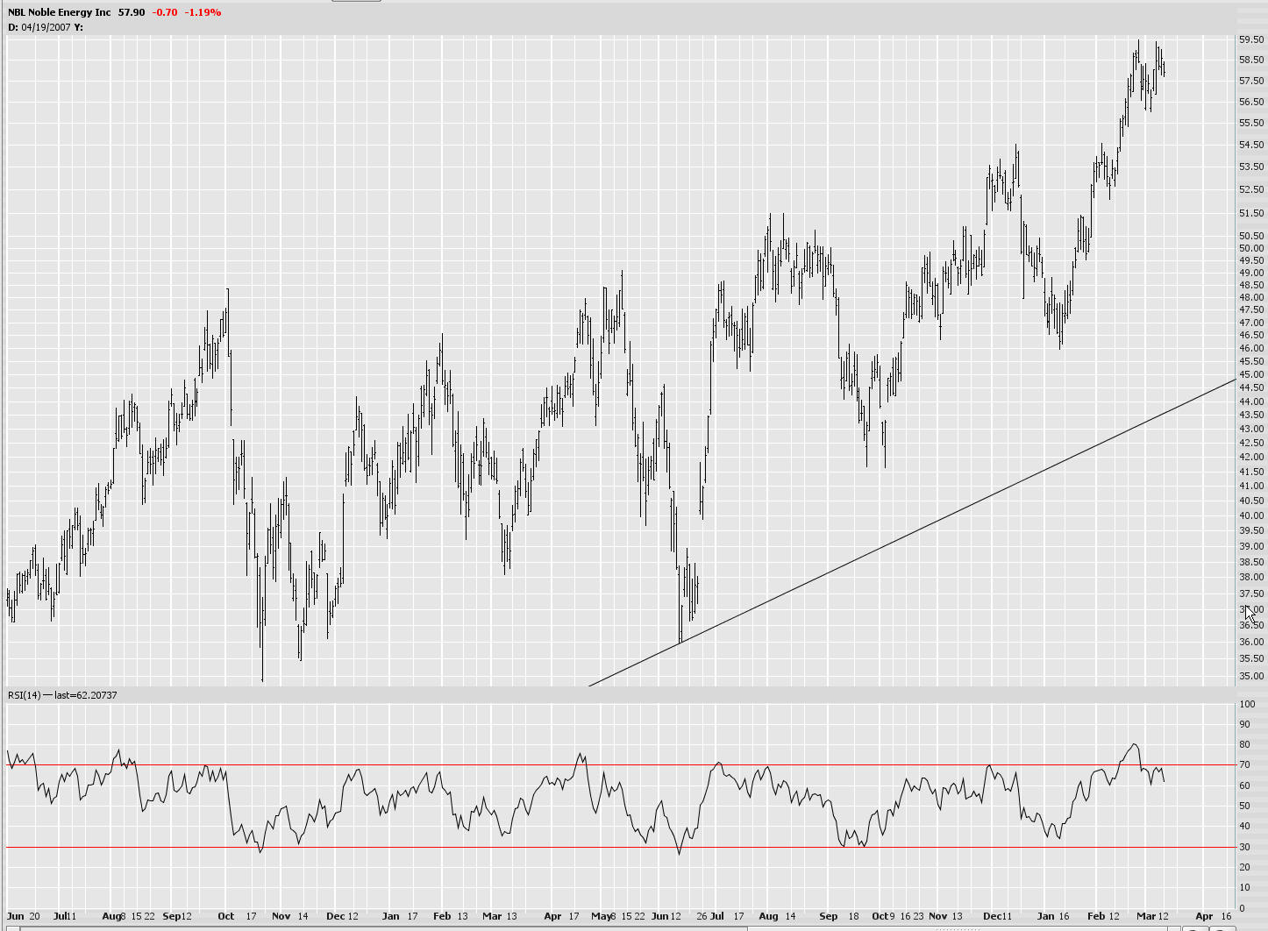Click the NBL Noble Energy Inc title
The width and height of the screenshot is (1268, 931).
60,12
